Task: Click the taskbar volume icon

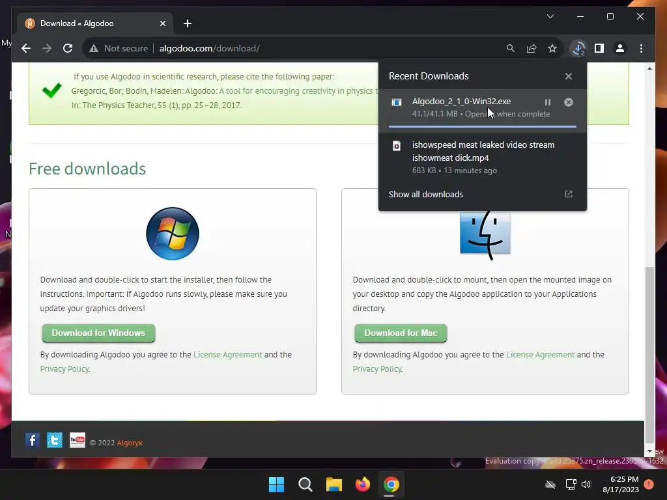Action: point(586,484)
